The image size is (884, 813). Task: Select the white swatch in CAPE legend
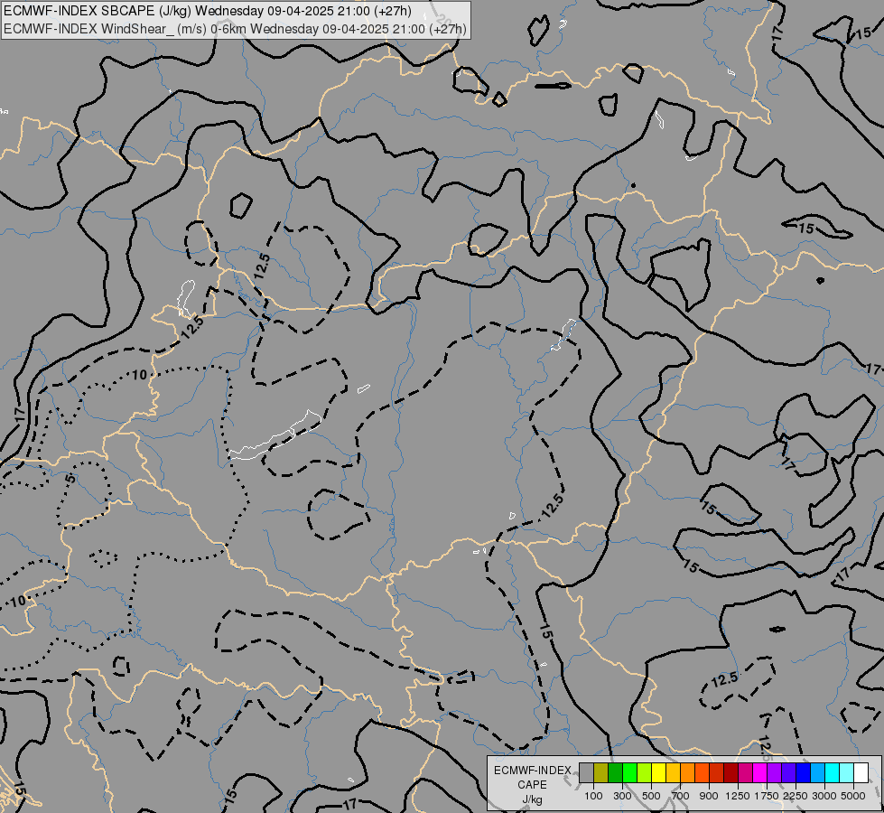[861, 773]
